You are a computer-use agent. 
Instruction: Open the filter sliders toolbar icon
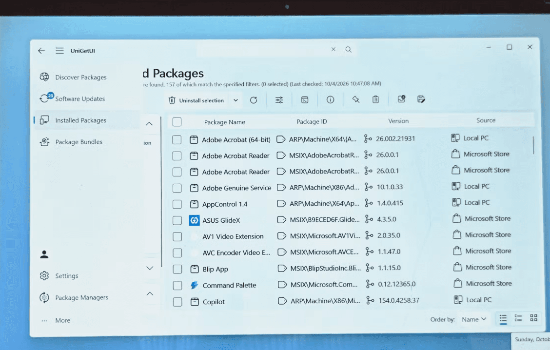pyautogui.click(x=279, y=100)
